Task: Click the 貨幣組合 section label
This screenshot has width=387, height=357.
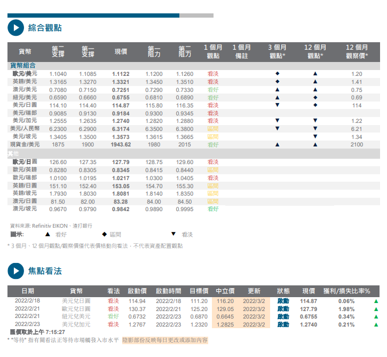Action: (x=24, y=65)
